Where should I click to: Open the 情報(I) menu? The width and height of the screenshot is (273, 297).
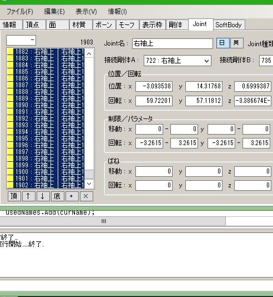[117, 12]
